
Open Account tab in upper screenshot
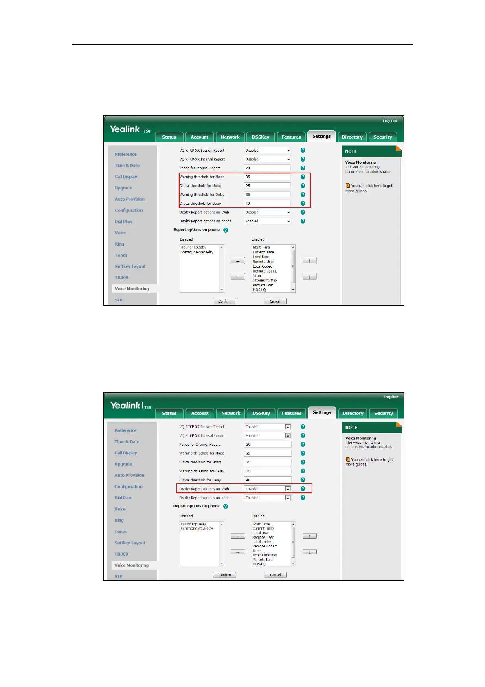pos(200,137)
